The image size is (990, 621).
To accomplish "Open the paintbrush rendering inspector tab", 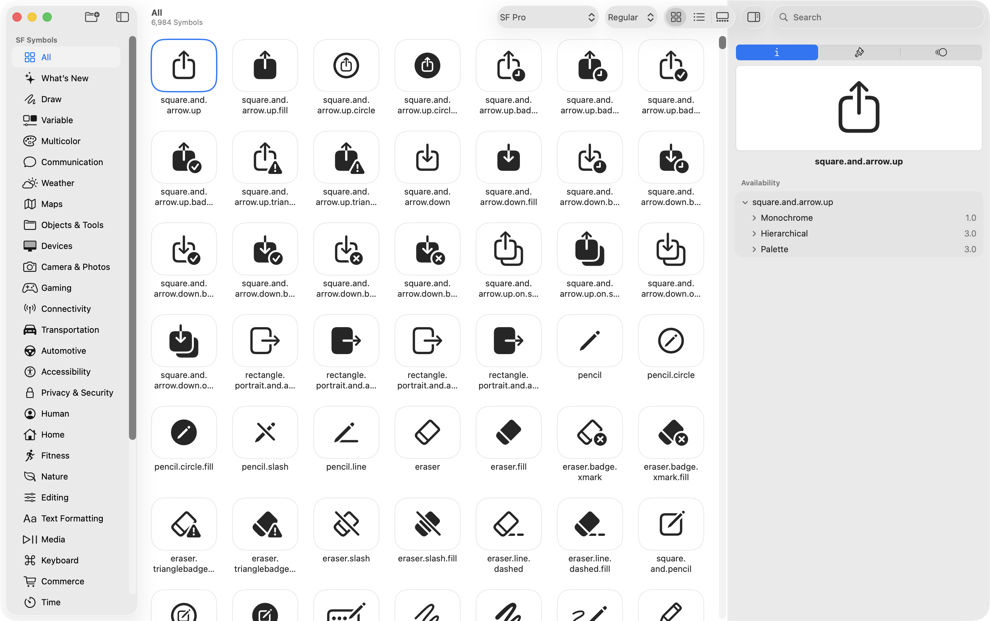I will click(x=859, y=52).
